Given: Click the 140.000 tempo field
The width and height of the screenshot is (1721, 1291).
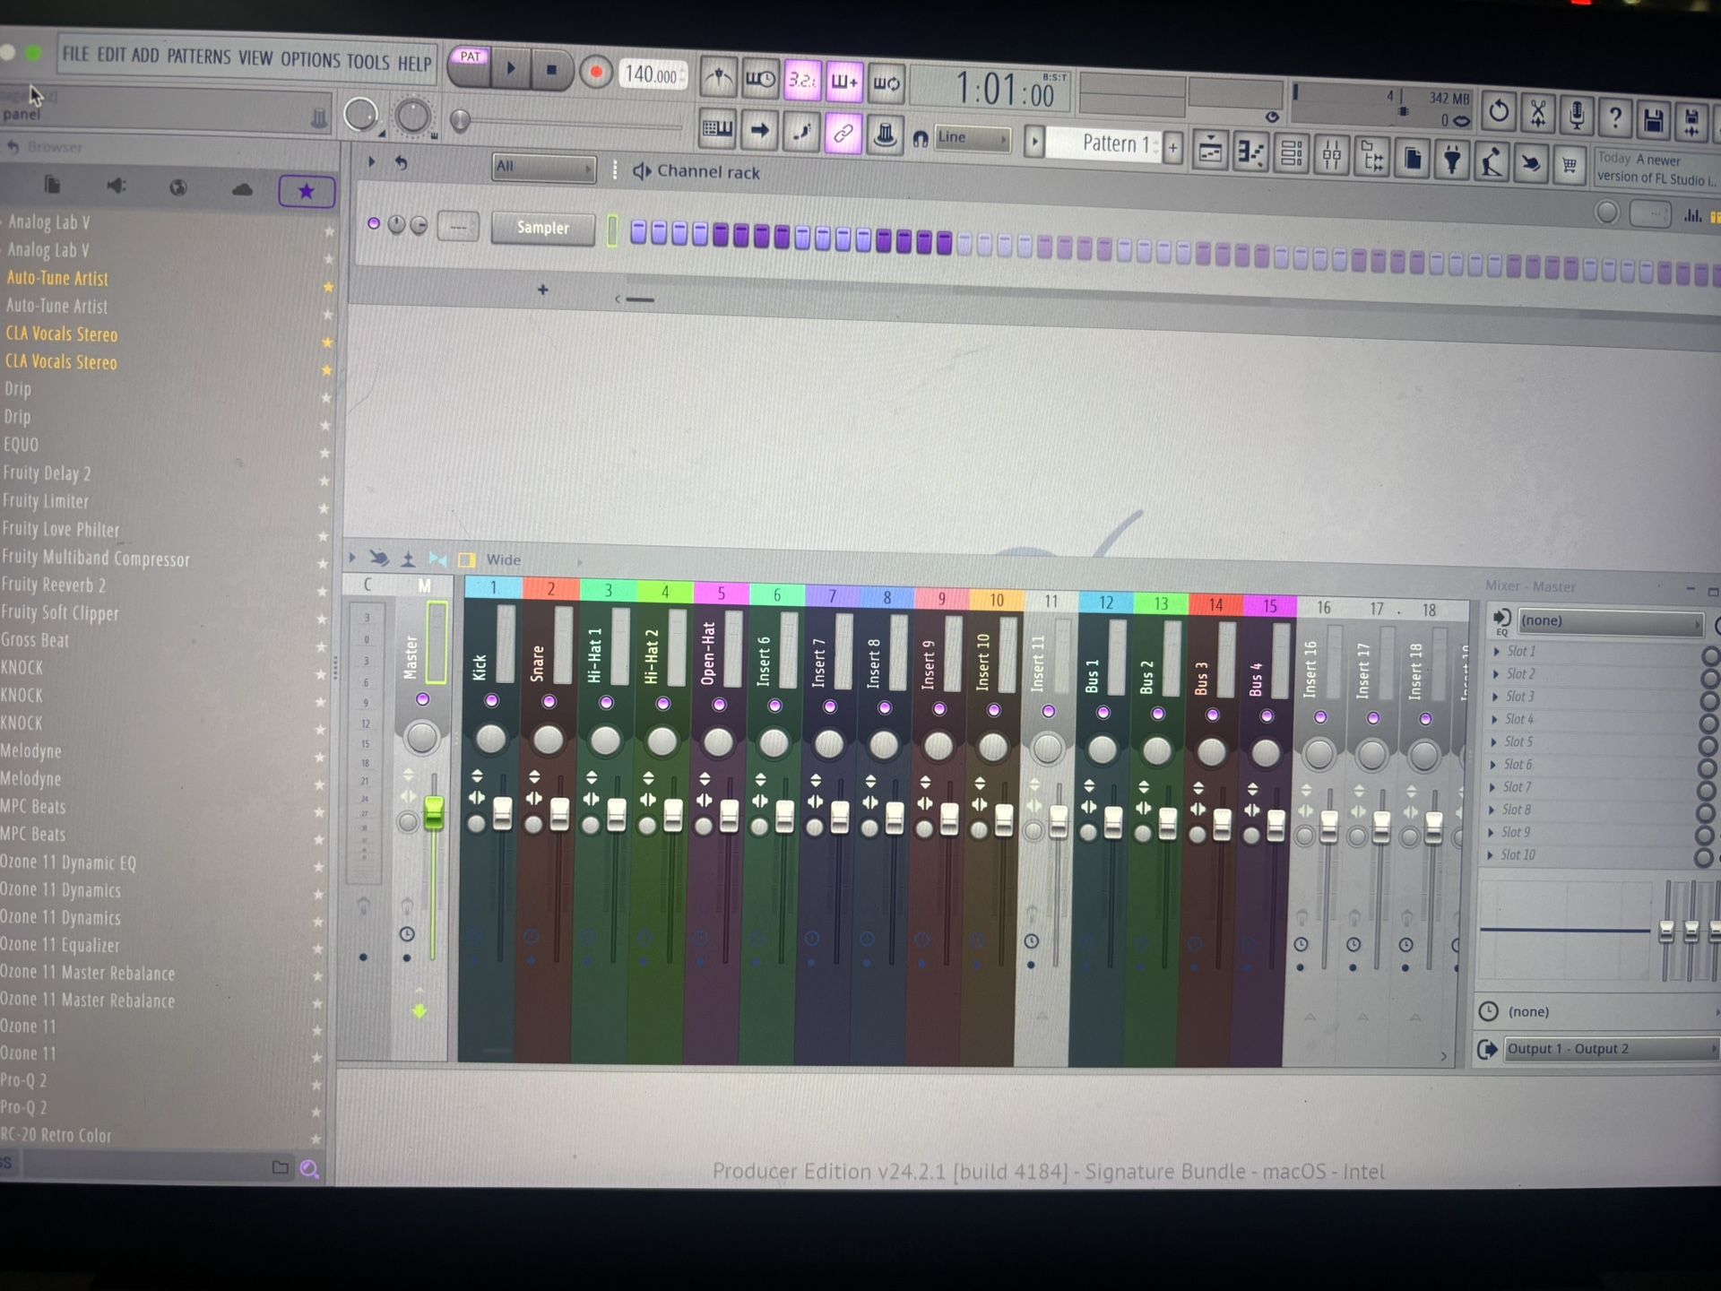Looking at the screenshot, I should tap(652, 75).
